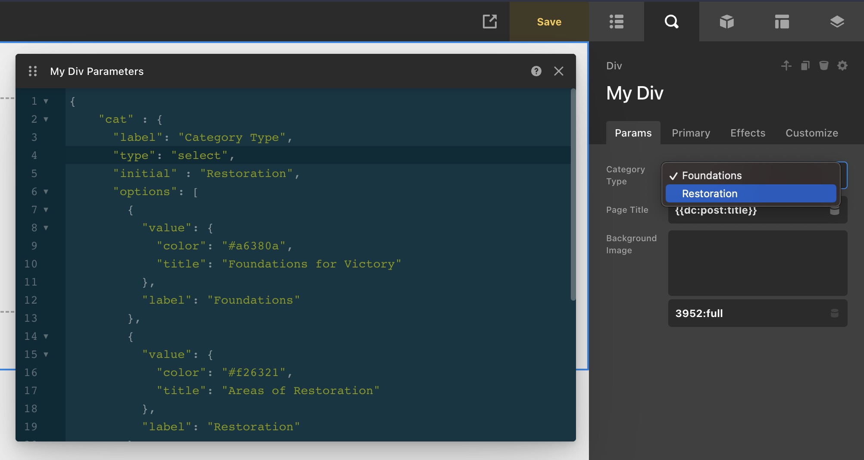This screenshot has height=460, width=864.
Task: Switch to the Primary tab
Action: (691, 133)
